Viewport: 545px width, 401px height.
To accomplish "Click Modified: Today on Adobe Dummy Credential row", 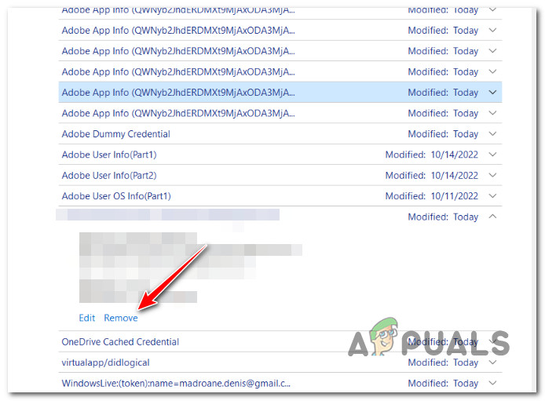I will 443,134.
